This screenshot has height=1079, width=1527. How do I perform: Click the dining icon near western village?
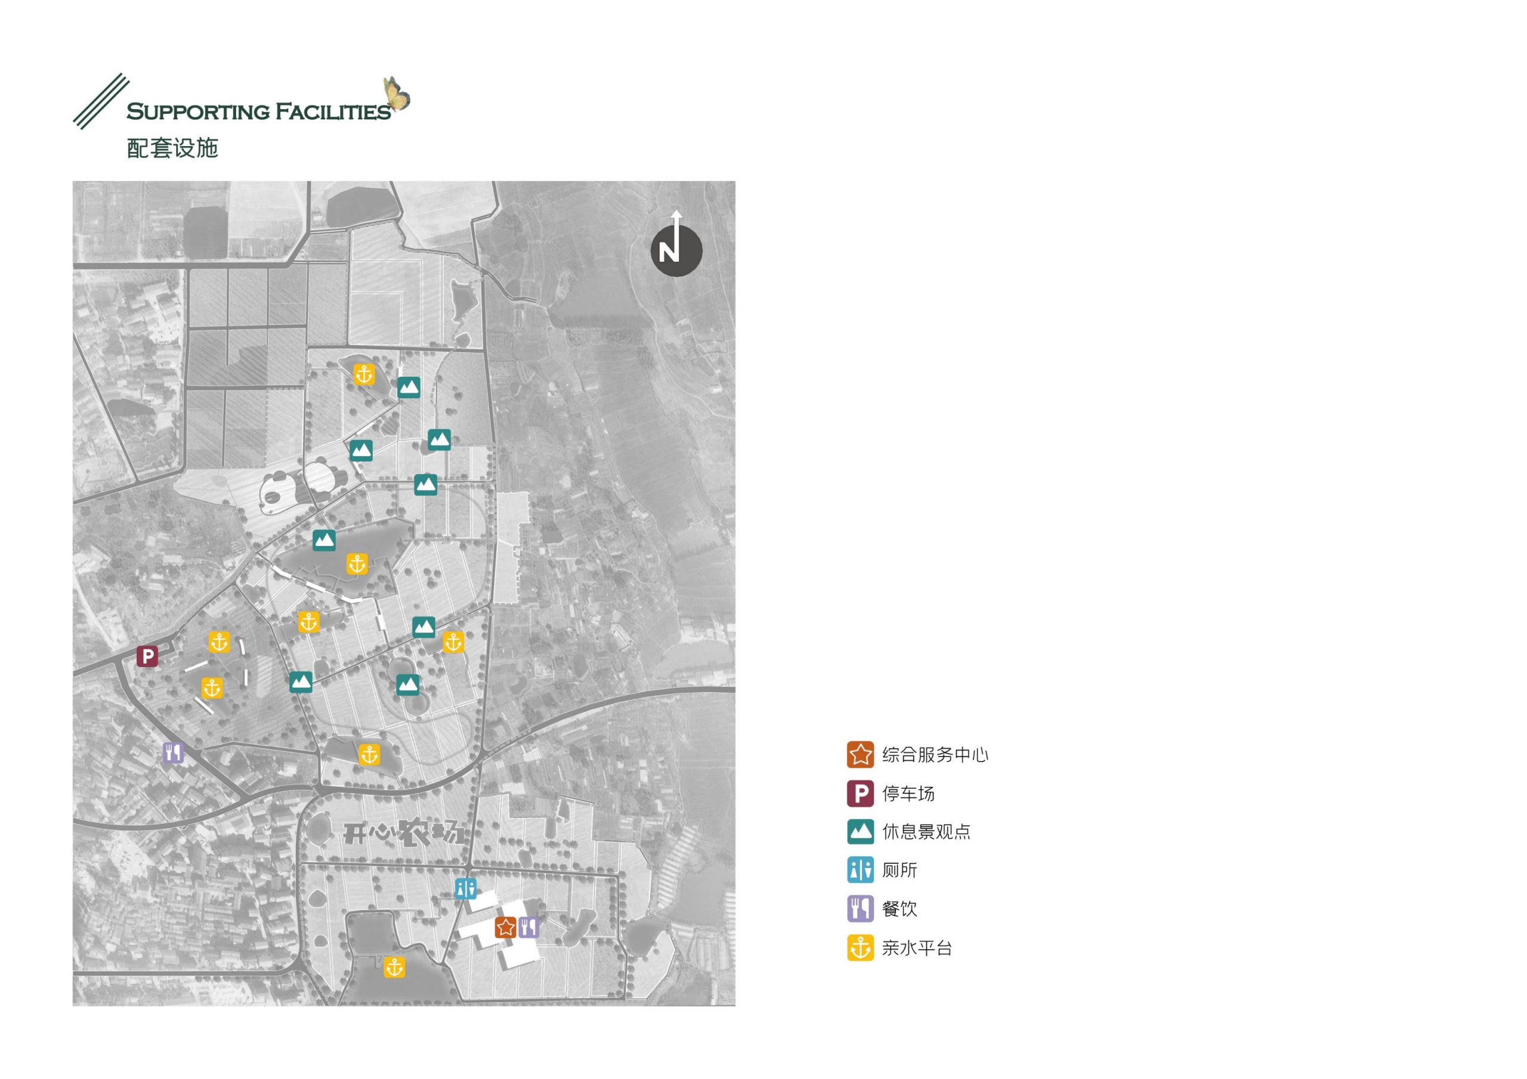(173, 754)
